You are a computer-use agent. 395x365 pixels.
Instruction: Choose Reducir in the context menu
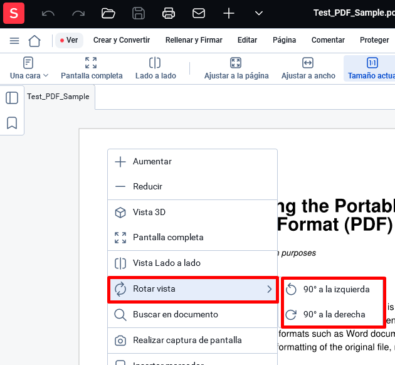coord(192,187)
